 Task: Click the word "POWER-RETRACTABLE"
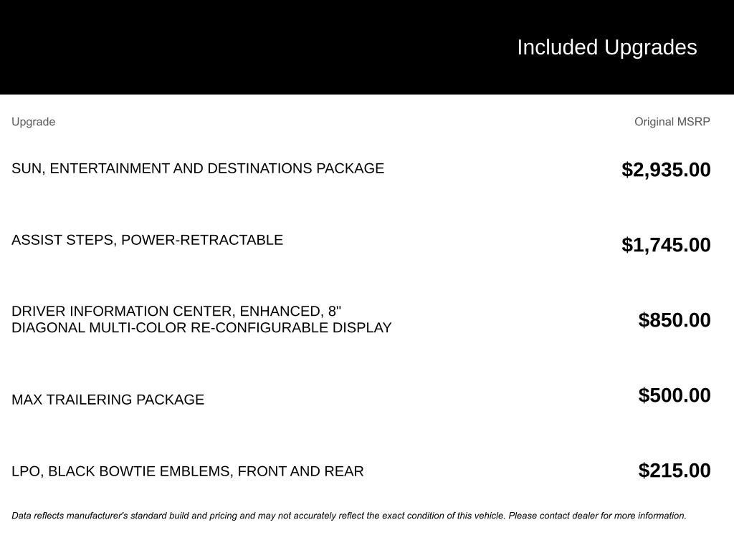(202, 240)
